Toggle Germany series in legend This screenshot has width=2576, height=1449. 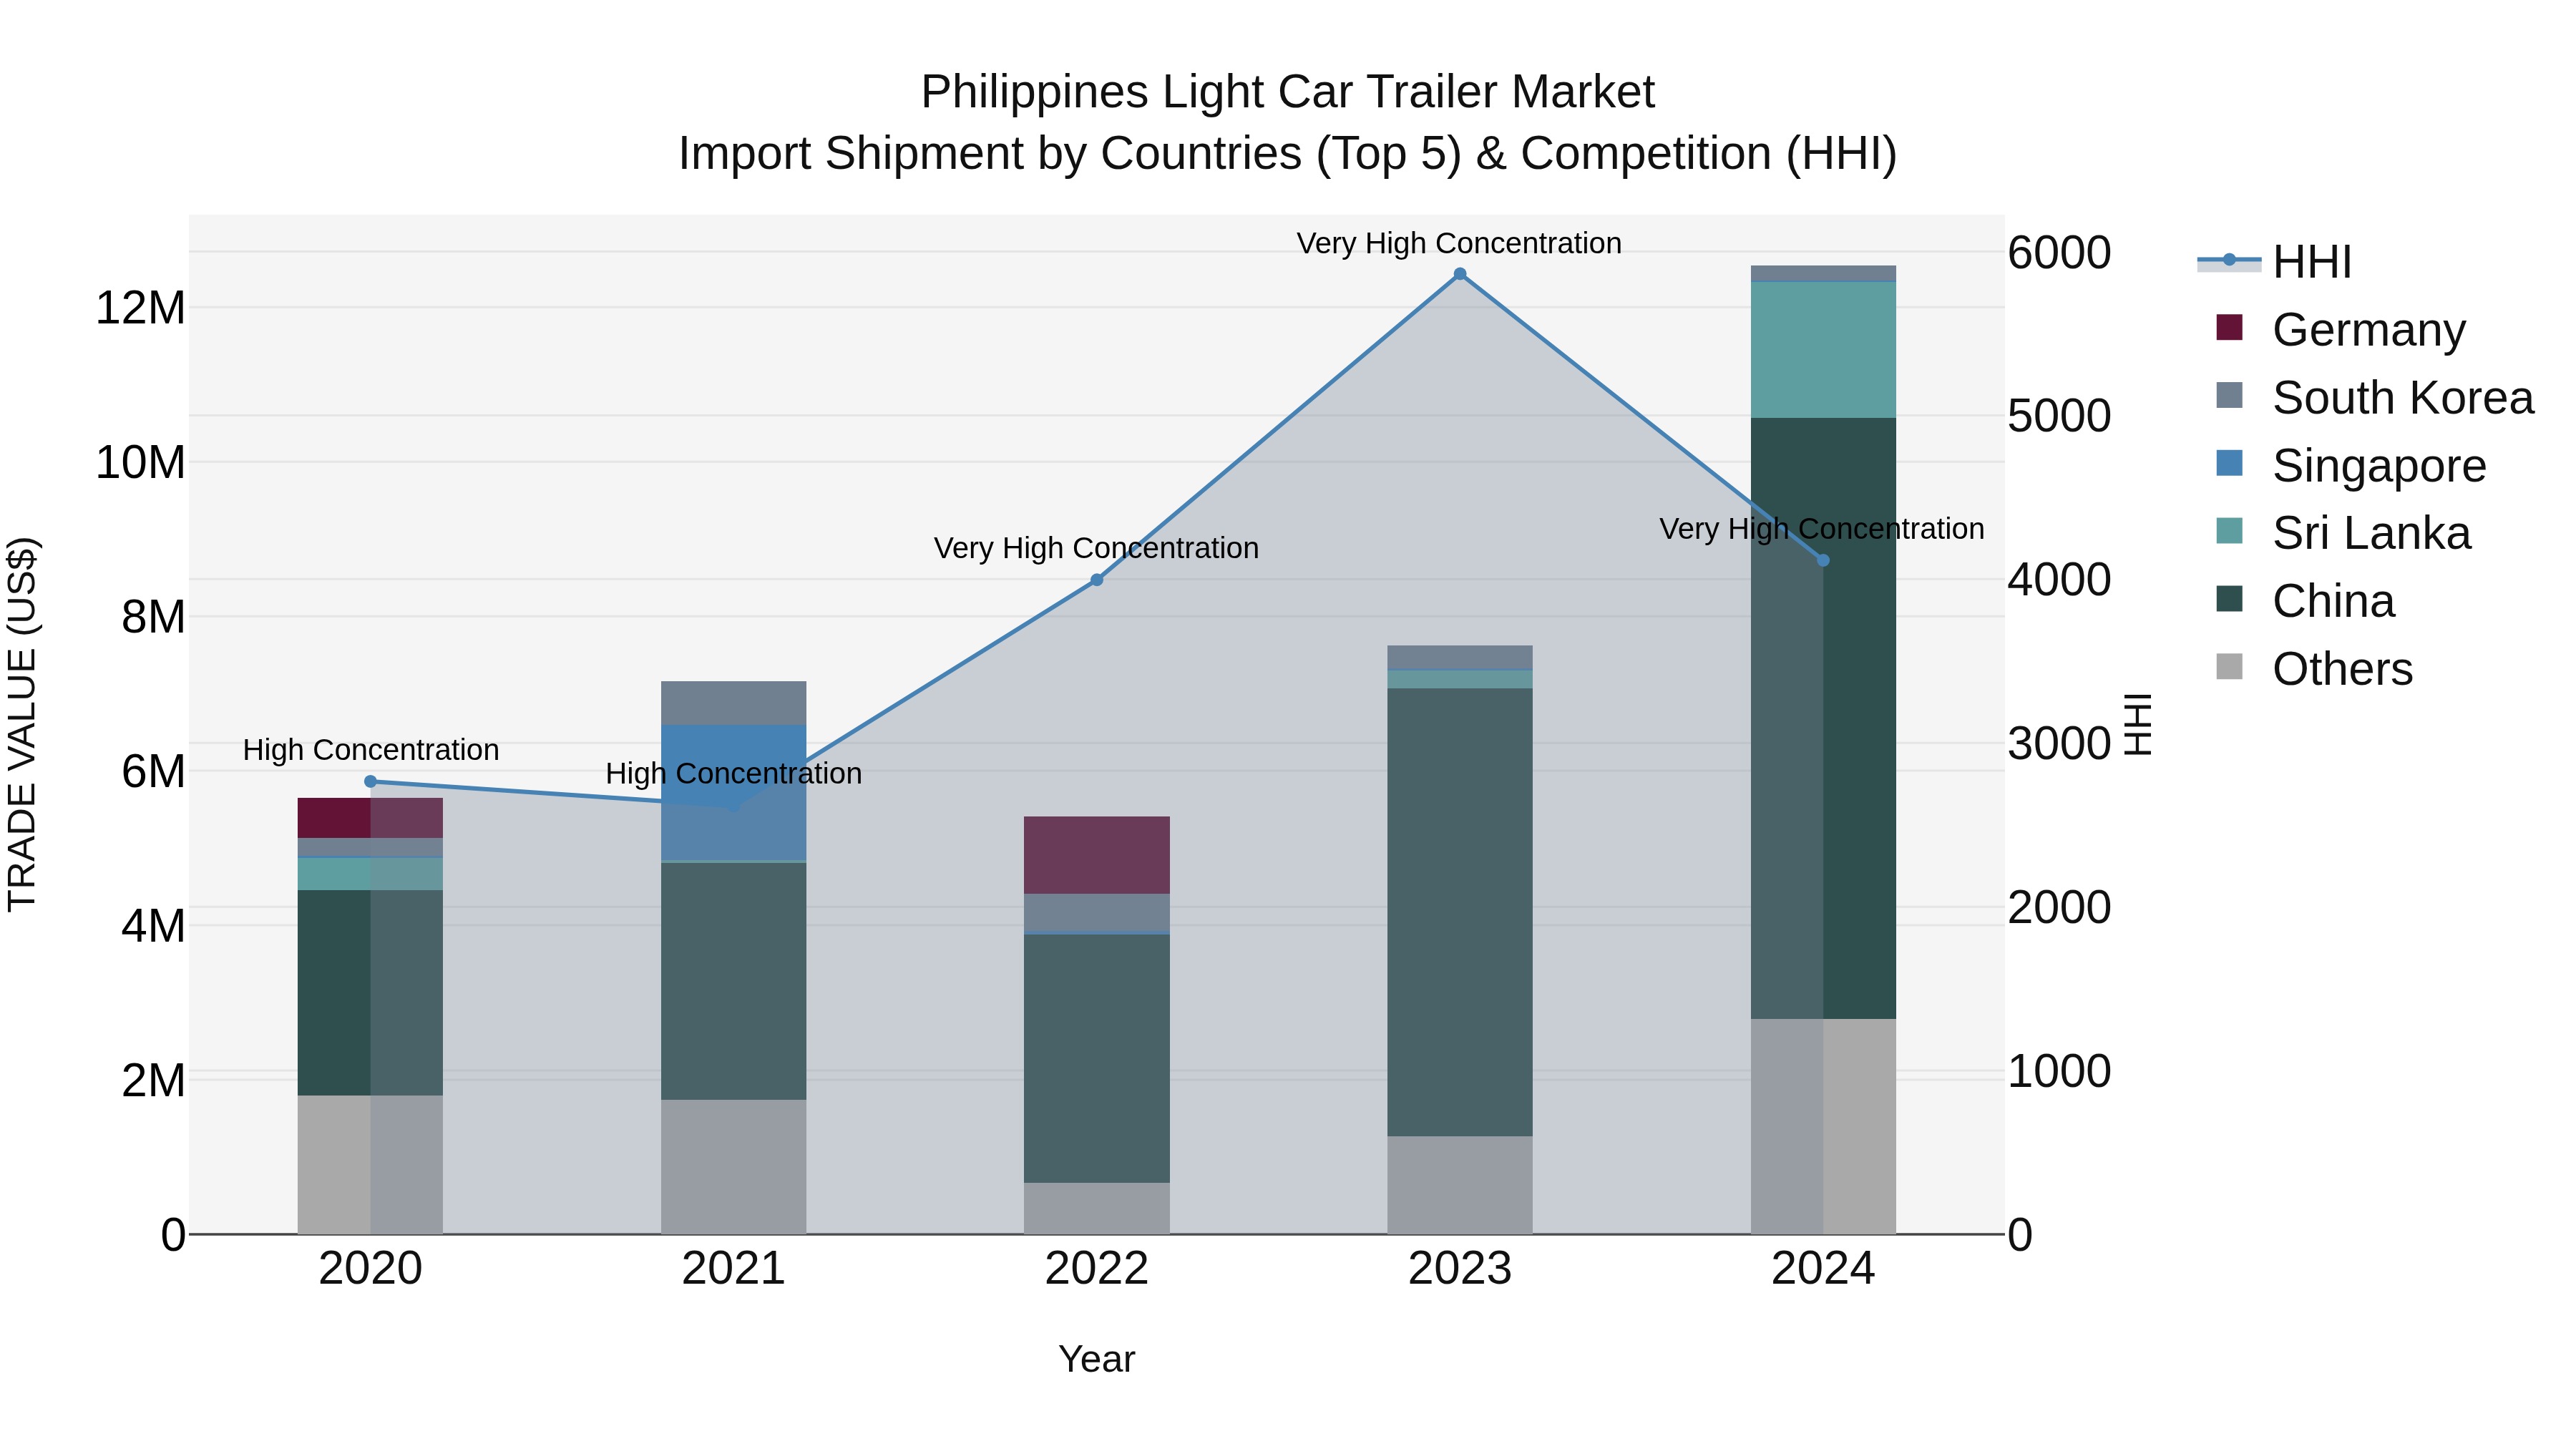tap(2340, 329)
